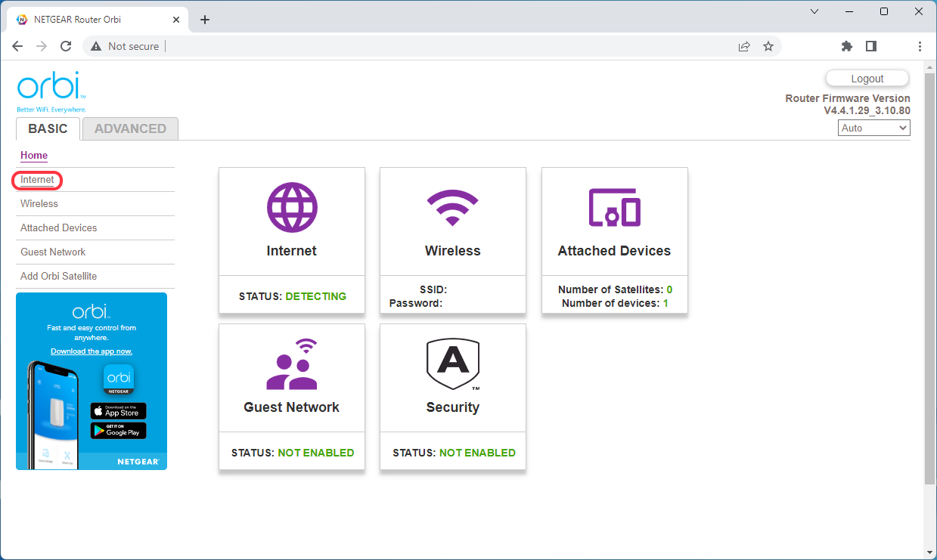Click the DETECTING internet status text
Viewport: 937px width, 560px height.
tap(316, 296)
